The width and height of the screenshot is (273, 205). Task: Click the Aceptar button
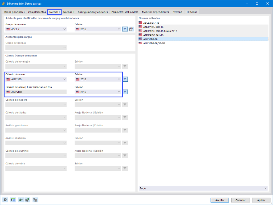pos(220,200)
